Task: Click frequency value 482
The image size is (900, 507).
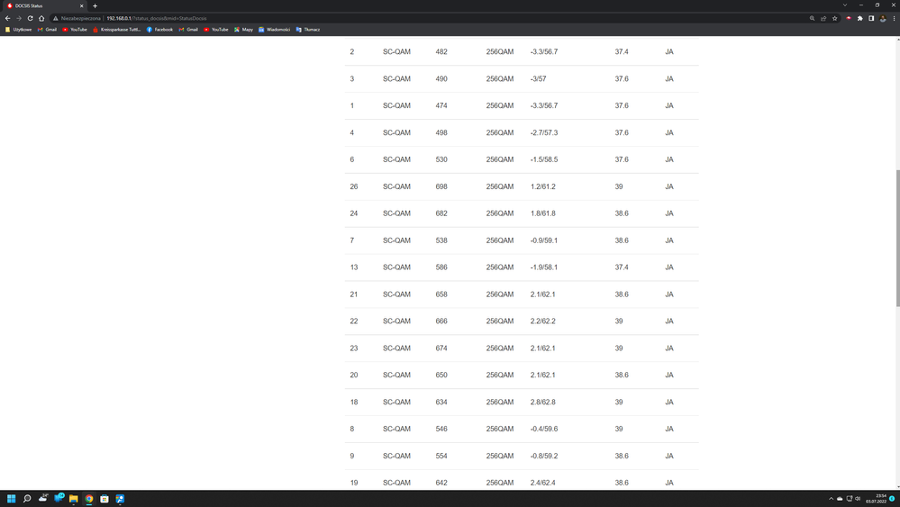Action: coord(441,51)
